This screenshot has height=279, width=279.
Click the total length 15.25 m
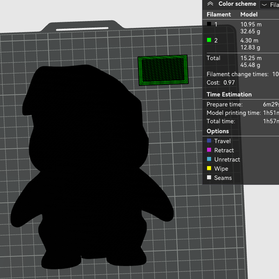click(x=251, y=58)
